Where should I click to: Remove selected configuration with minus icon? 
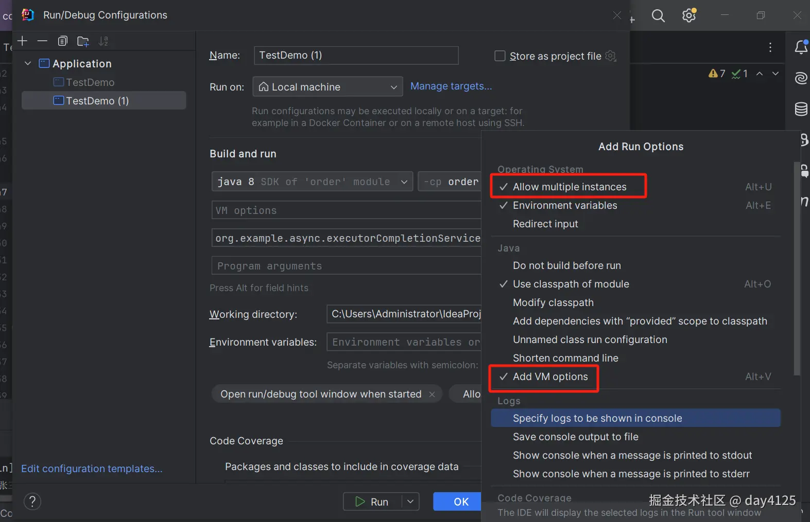coord(42,41)
